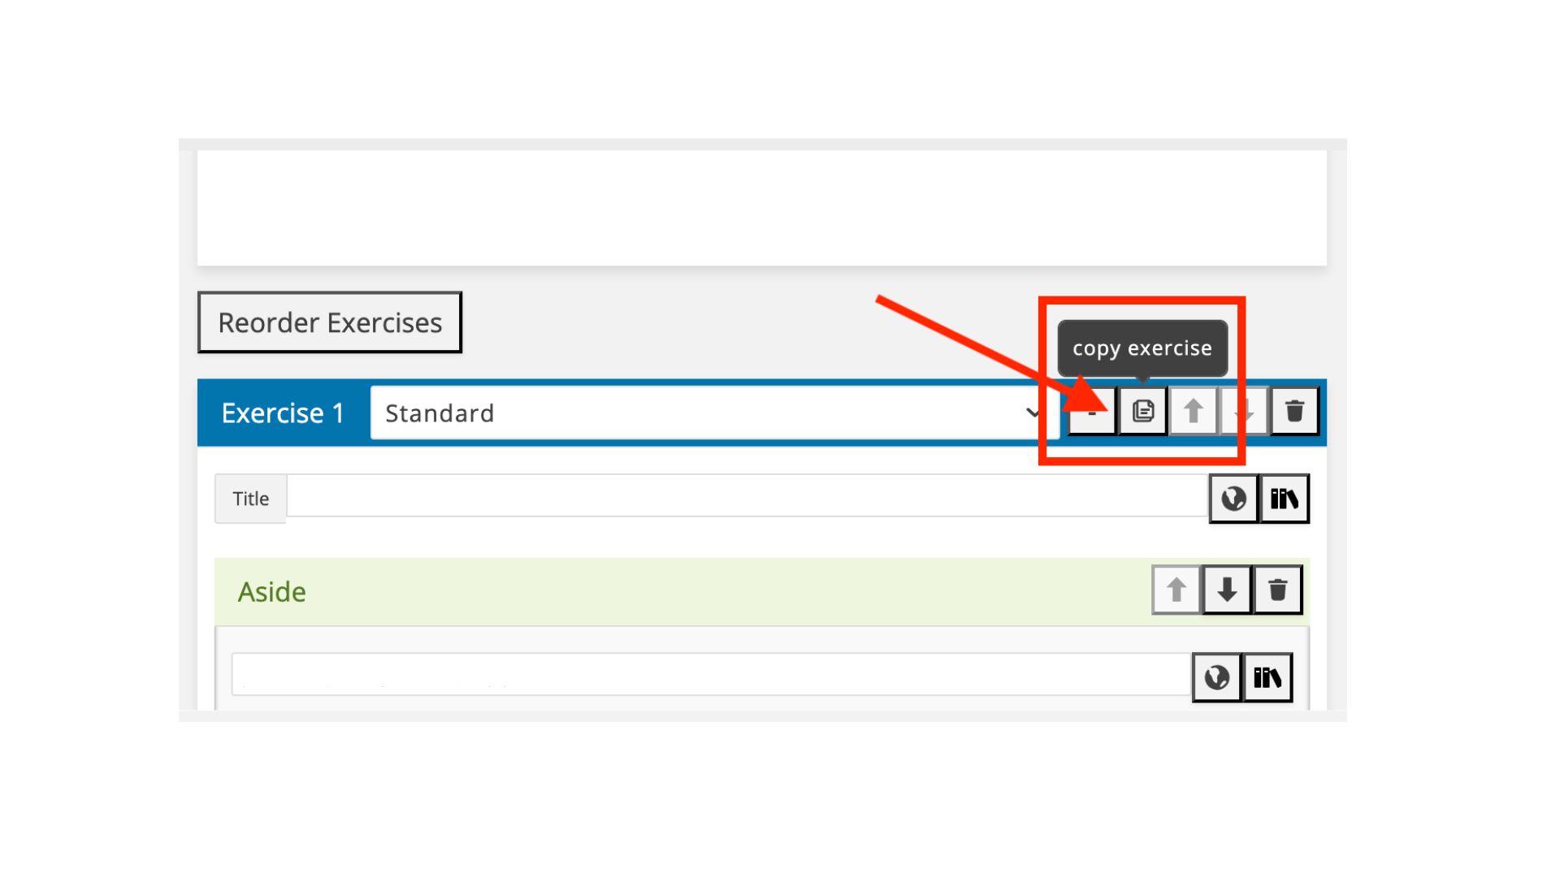Click the copy exercise icon
The image size is (1560, 877).
(1142, 412)
